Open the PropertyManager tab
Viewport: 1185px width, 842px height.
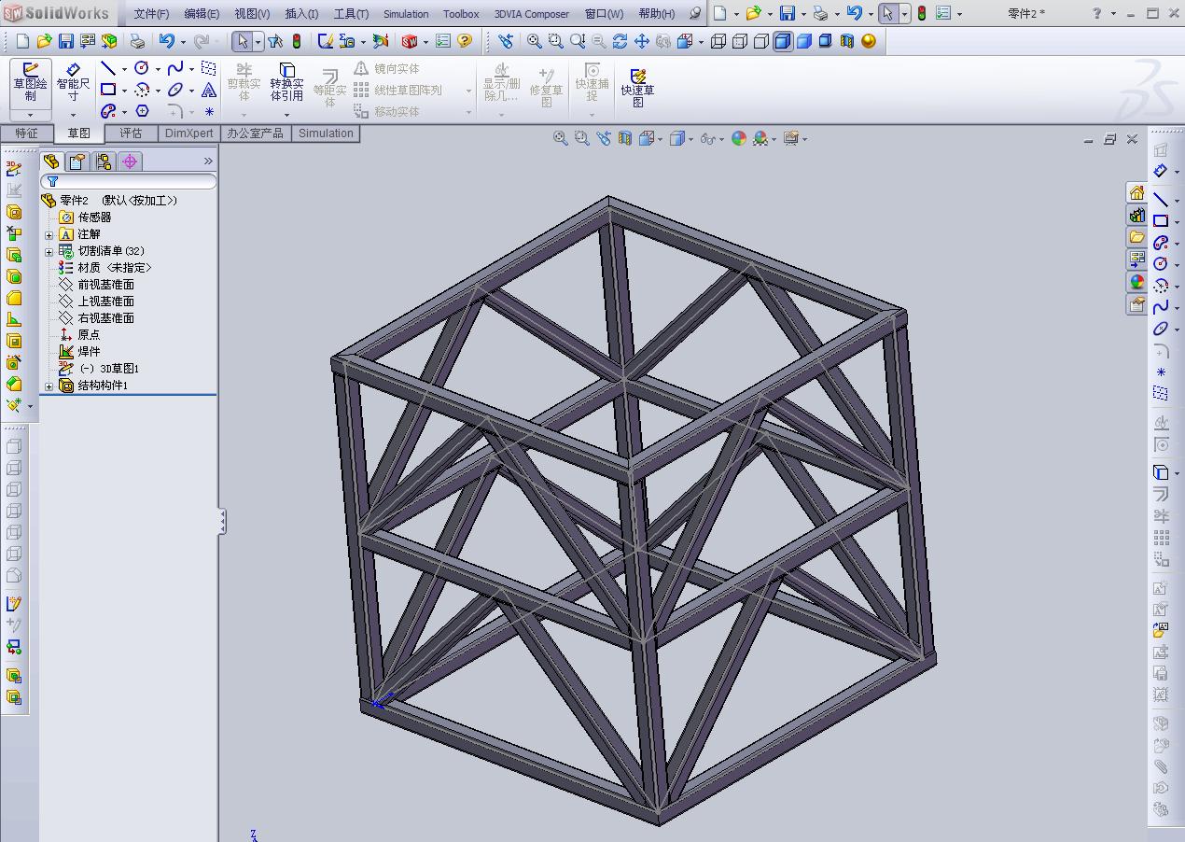click(x=77, y=161)
